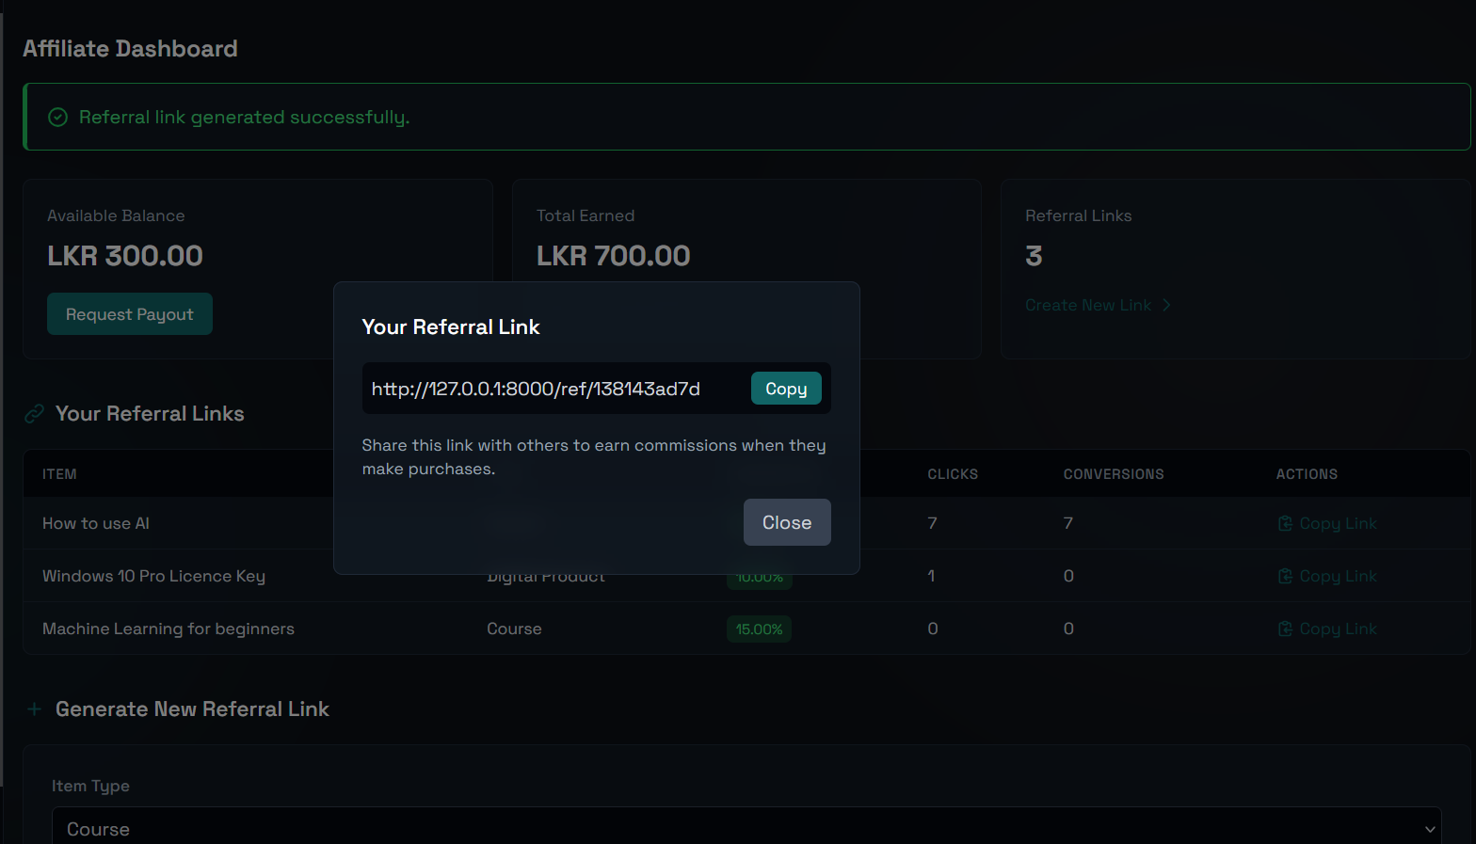Click the chain link icon beside Your Referral Links

(35, 414)
